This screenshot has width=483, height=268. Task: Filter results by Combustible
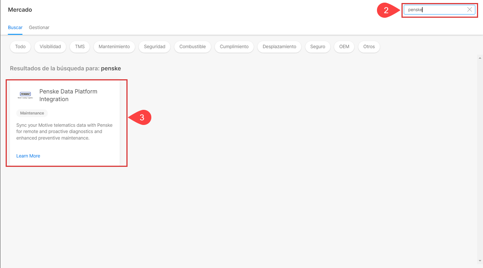[192, 46]
